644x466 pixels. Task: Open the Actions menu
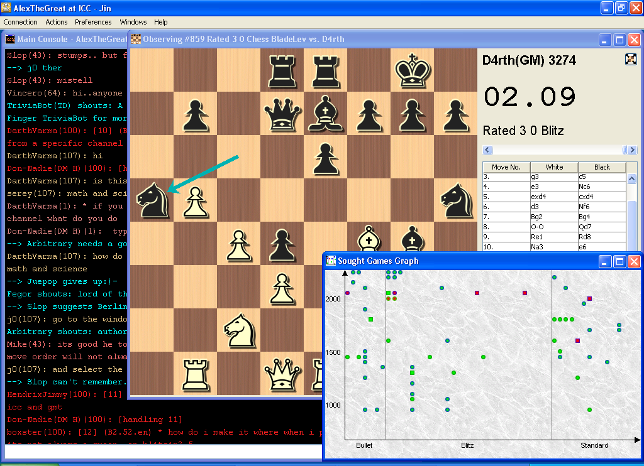(57, 22)
